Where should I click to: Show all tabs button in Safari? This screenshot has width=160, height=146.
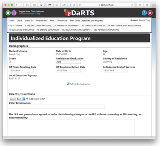[x=147, y=5]
